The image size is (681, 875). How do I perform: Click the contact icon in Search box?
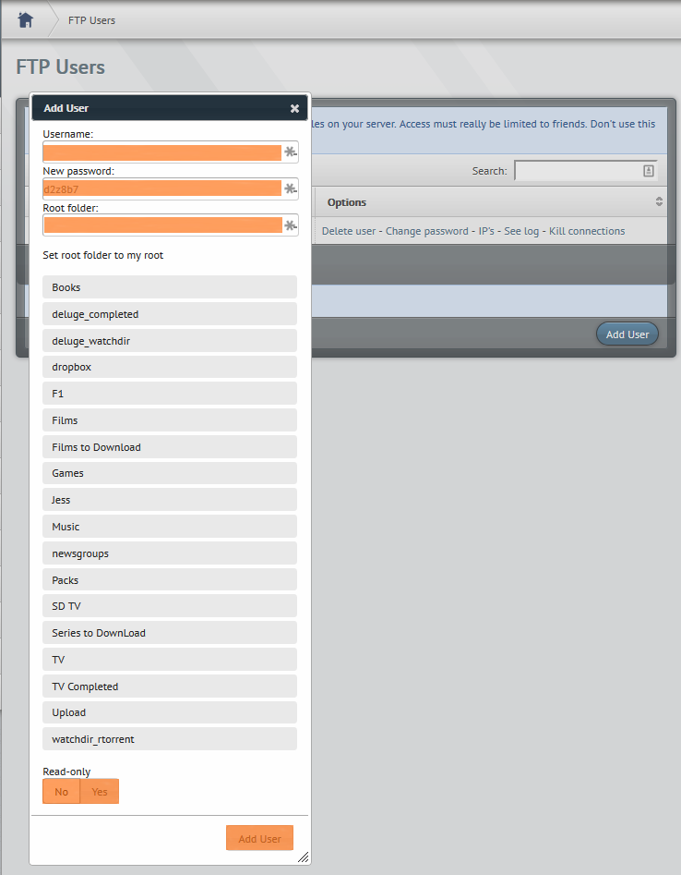648,171
